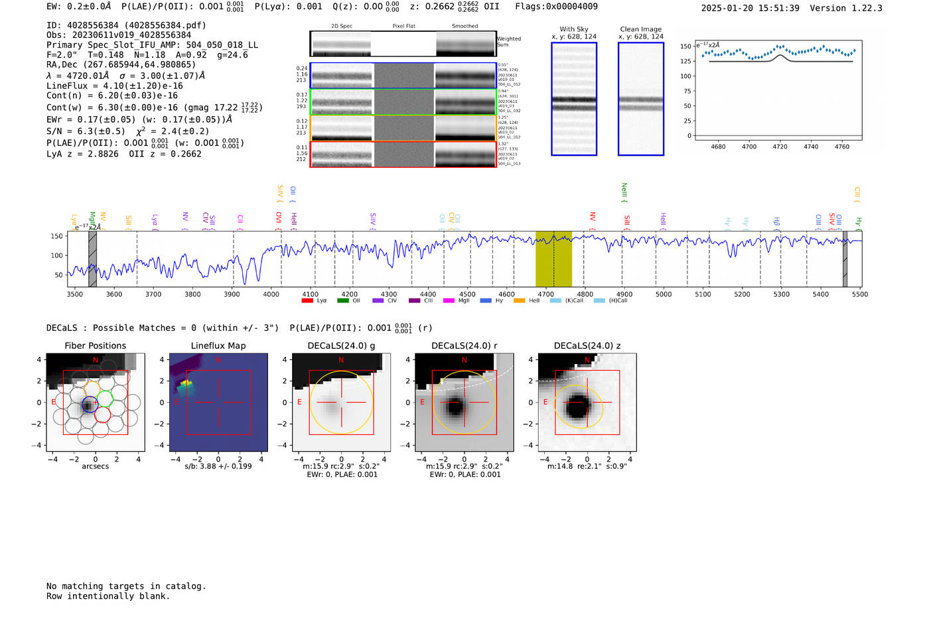The height and width of the screenshot is (632, 929).
Task: Select the magenta MgII legend swatch
Action: (449, 300)
